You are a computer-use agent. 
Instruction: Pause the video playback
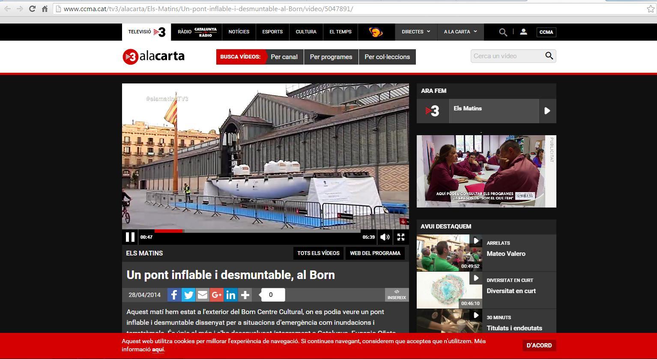130,237
